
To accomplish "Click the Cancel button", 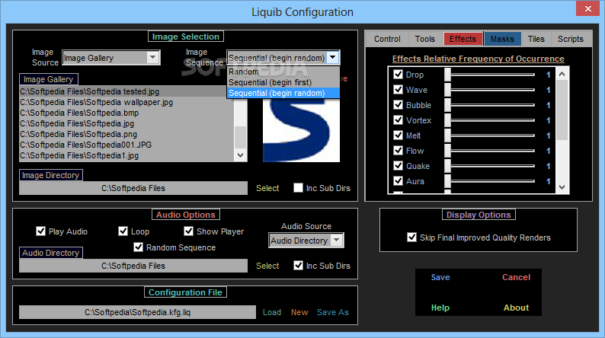I will click(x=517, y=277).
